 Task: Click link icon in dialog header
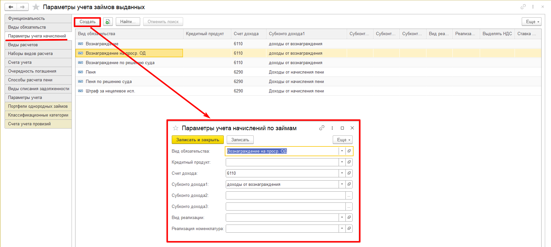click(x=322, y=128)
